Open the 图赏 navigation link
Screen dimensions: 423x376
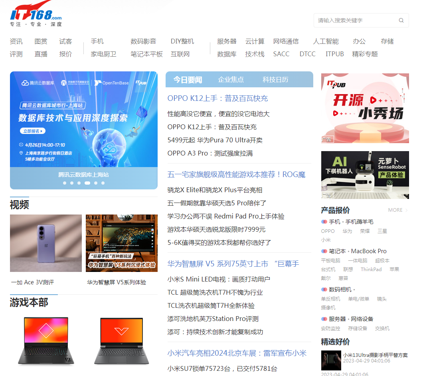point(41,41)
